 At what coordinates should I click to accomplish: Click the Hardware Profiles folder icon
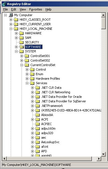pos(32,78)
